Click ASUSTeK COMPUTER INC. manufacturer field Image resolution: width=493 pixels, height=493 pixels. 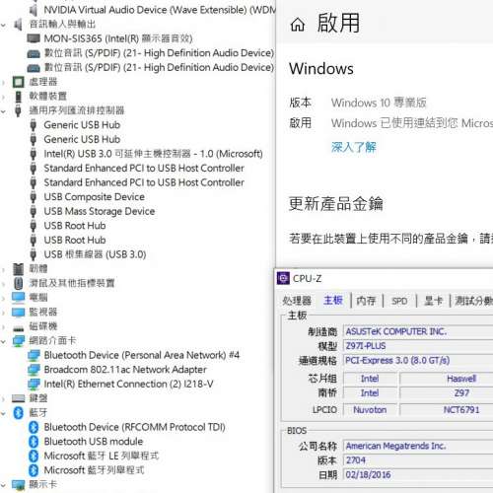418,331
